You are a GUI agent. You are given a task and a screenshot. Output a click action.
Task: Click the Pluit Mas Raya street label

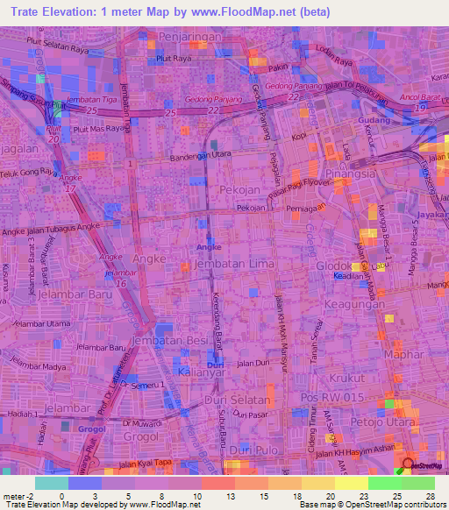[98, 129]
